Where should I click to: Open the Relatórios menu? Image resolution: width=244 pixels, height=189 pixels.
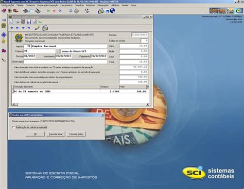(x=91, y=5)
